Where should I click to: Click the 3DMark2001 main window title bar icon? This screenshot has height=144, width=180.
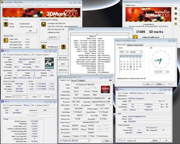pos(2,2)
